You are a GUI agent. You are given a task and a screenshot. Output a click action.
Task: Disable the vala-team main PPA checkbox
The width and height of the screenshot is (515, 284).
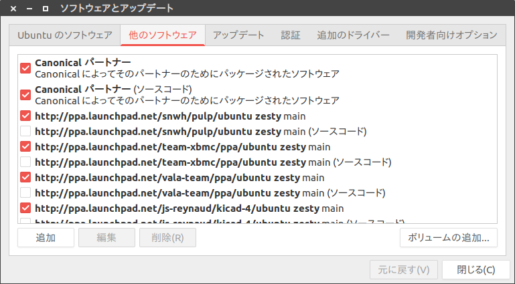pyautogui.click(x=25, y=177)
